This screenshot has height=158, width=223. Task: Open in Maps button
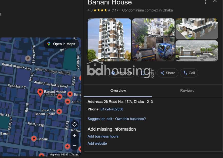[x=61, y=44]
